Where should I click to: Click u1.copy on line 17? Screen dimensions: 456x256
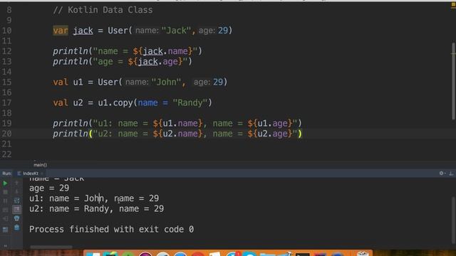pos(115,102)
